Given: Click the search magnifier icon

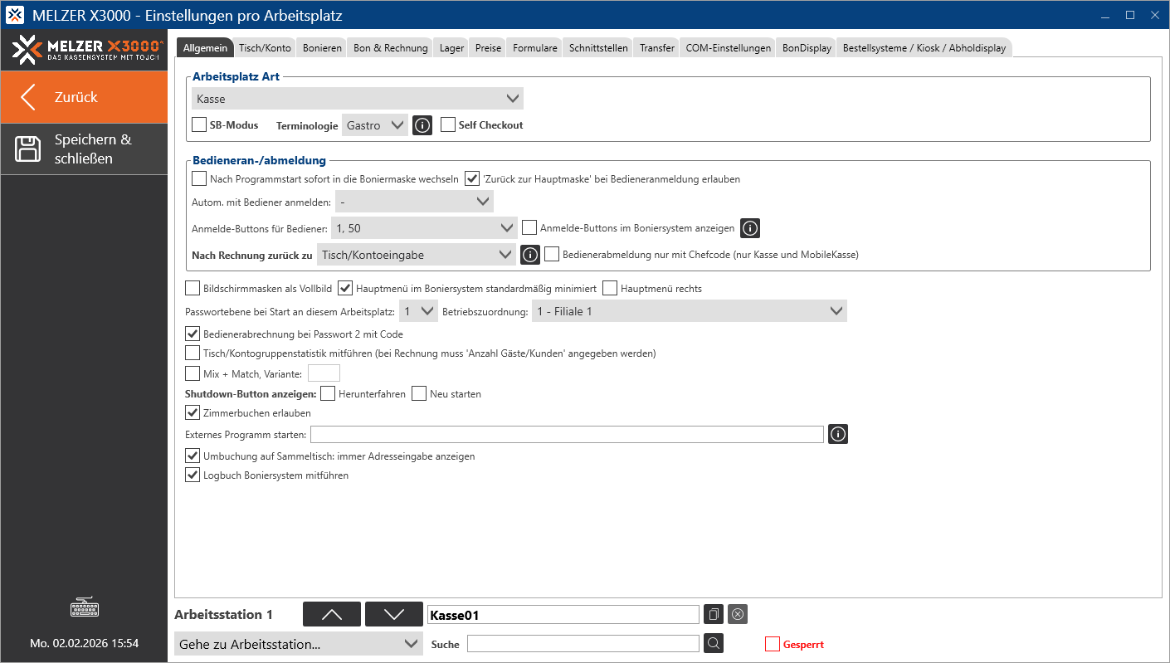Looking at the screenshot, I should (714, 644).
